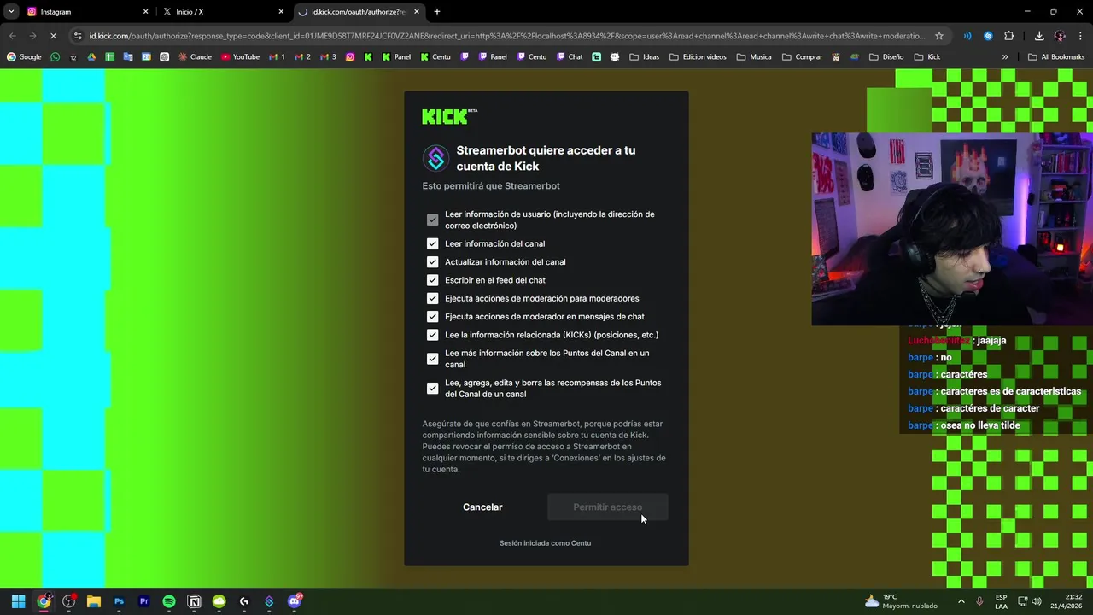Toggle 'Lee más información sobre los Puntos' checkbox
This screenshot has height=615, width=1093.
coord(432,359)
